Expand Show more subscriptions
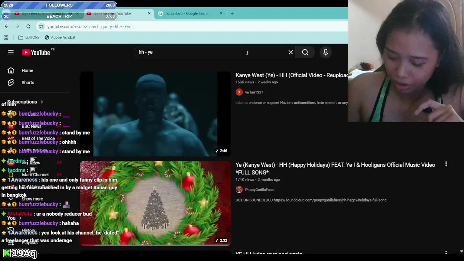Screen dimensions: 464x261 (x=32, y=199)
